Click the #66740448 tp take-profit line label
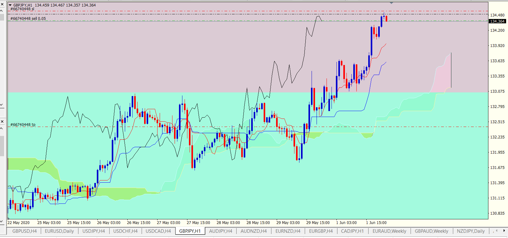This screenshot has height=238, width=508. tap(23, 125)
